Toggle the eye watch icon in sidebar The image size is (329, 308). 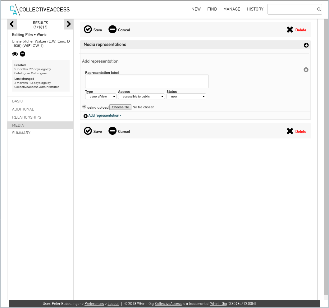coord(15,54)
